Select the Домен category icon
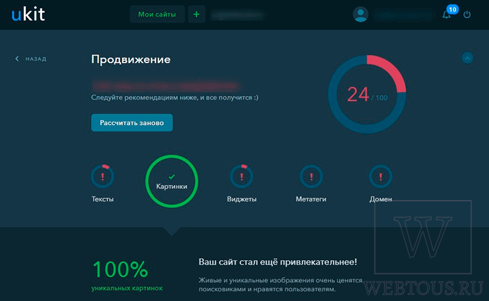 pyautogui.click(x=380, y=176)
